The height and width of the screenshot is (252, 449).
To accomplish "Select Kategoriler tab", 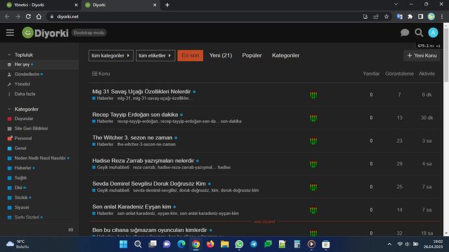I will click(x=286, y=55).
